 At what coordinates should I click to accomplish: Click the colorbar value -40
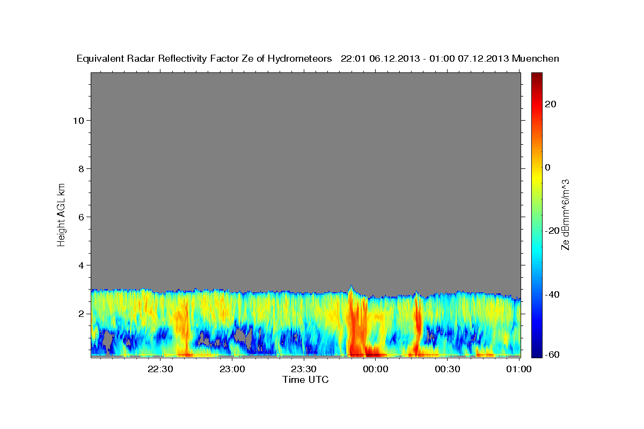tap(552, 294)
